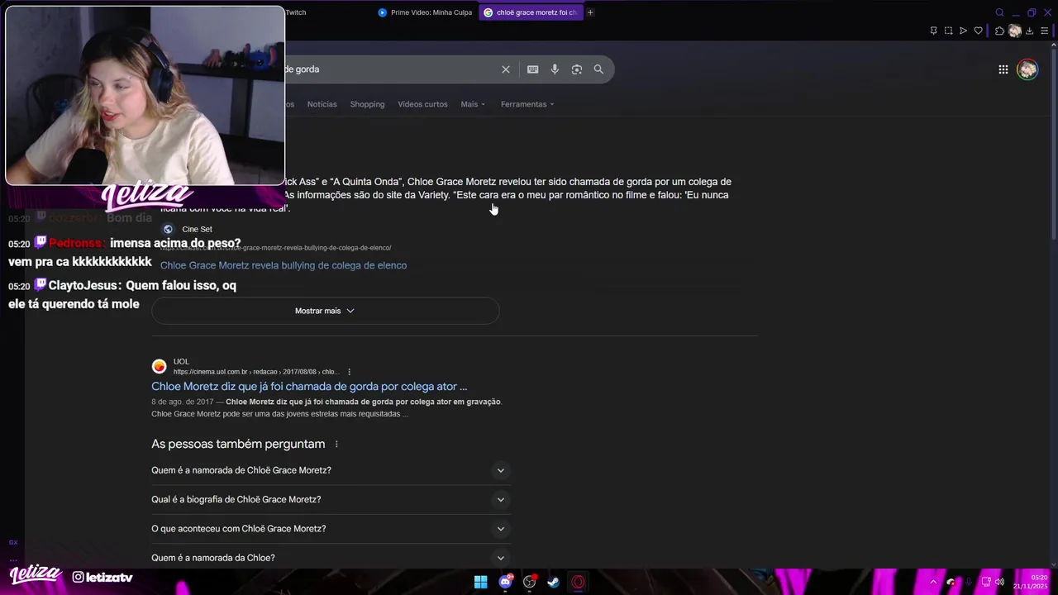Switch to the Prime Video: Minha Culpa tab
1058x595 pixels.
(425, 12)
